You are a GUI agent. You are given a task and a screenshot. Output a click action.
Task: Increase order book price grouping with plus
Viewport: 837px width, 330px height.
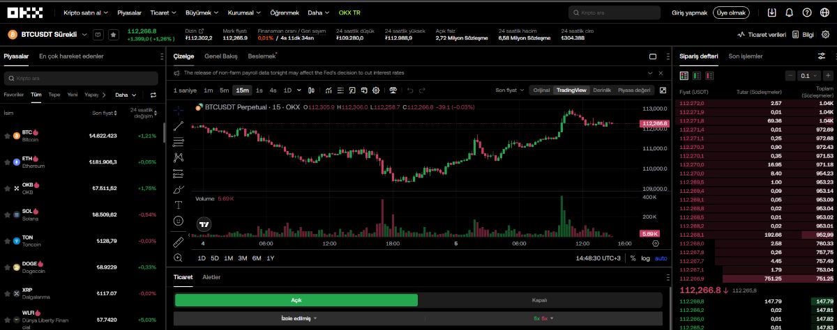coord(828,75)
